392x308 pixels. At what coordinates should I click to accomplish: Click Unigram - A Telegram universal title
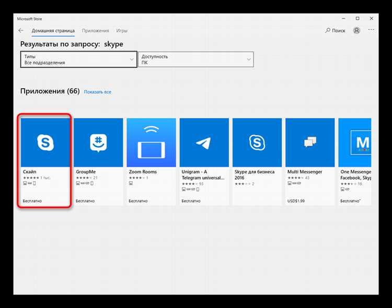coord(203,175)
